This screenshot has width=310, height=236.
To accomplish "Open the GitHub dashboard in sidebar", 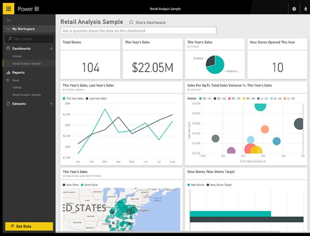I will [17, 57].
